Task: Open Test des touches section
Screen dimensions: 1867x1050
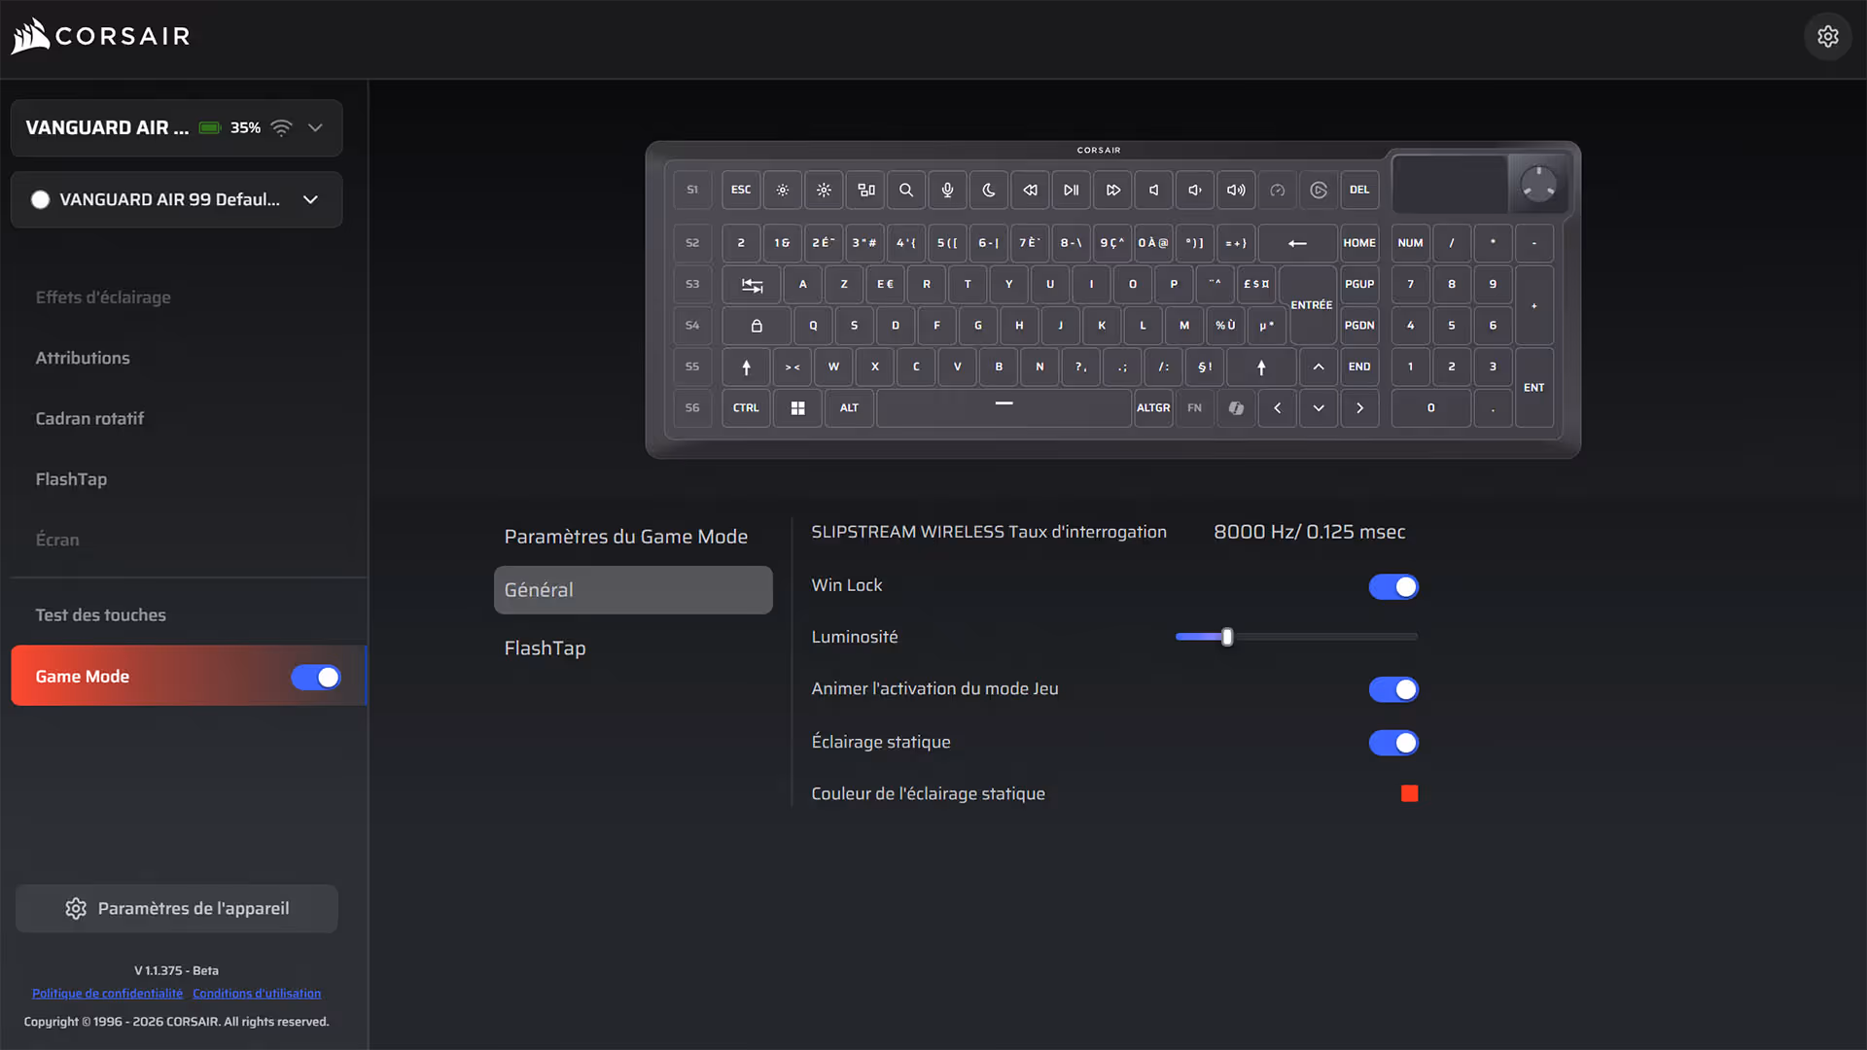Action: [x=100, y=615]
